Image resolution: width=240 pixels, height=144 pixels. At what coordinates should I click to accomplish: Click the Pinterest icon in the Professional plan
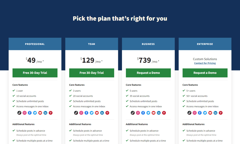[50, 113]
